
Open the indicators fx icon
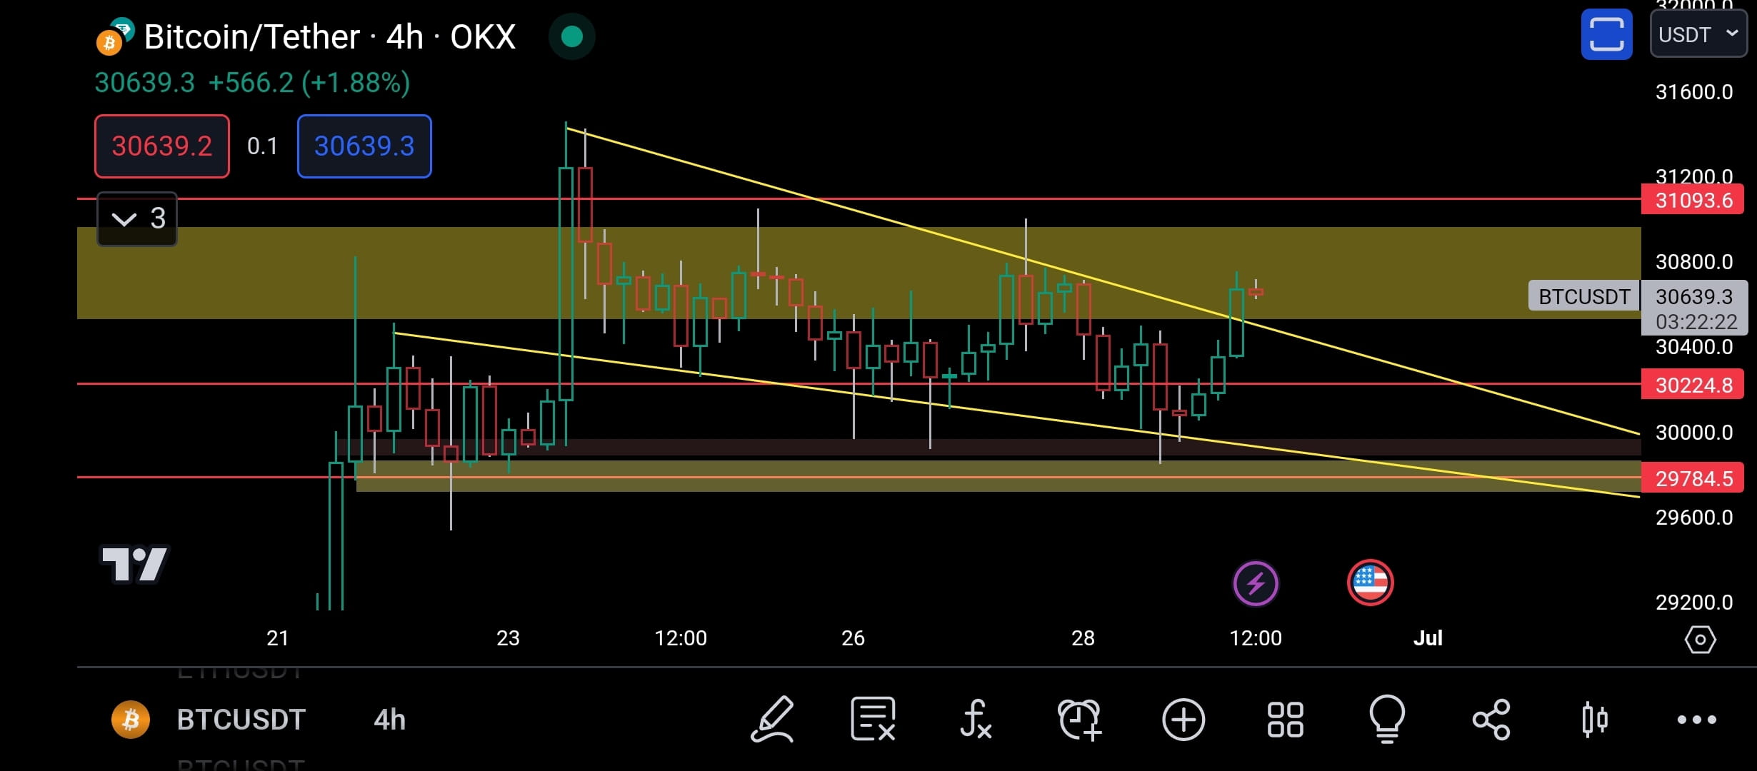tap(976, 720)
